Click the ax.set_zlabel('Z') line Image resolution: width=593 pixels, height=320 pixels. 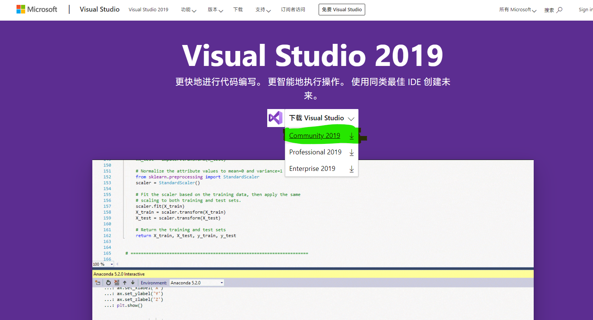coord(140,299)
